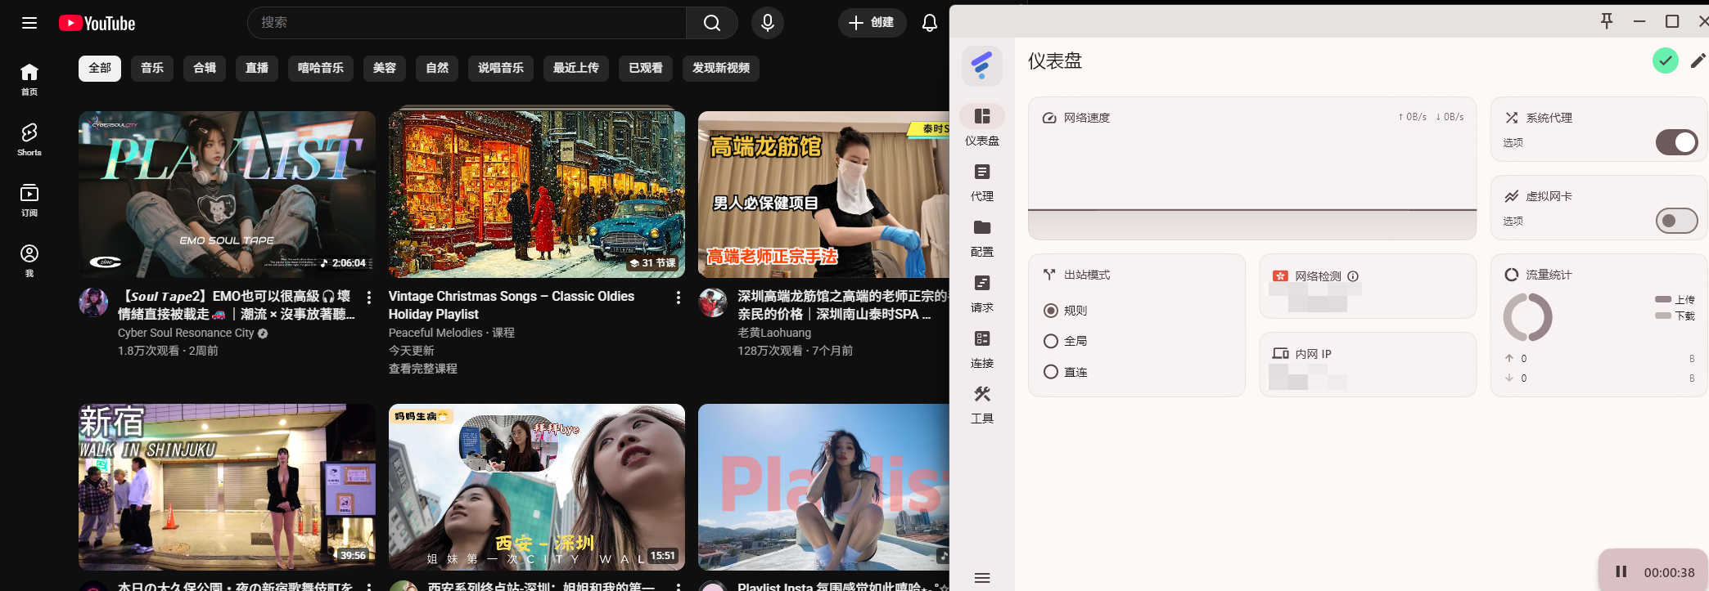Open the 配置 (Profiles) folder icon

click(981, 237)
